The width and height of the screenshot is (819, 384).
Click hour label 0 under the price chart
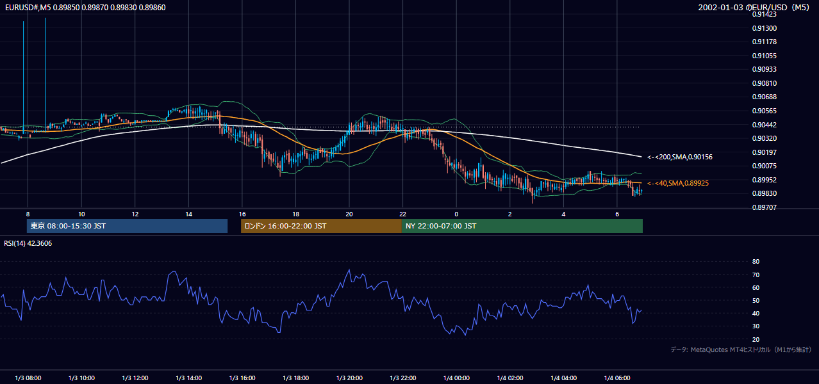pyautogui.click(x=456, y=214)
